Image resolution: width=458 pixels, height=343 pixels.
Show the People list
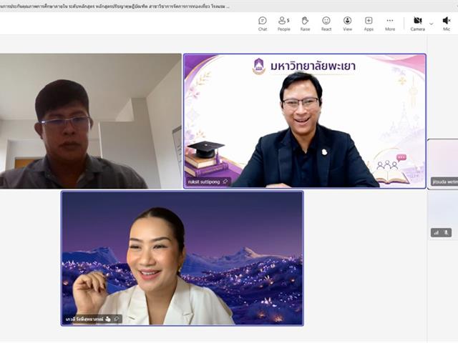coord(283,24)
